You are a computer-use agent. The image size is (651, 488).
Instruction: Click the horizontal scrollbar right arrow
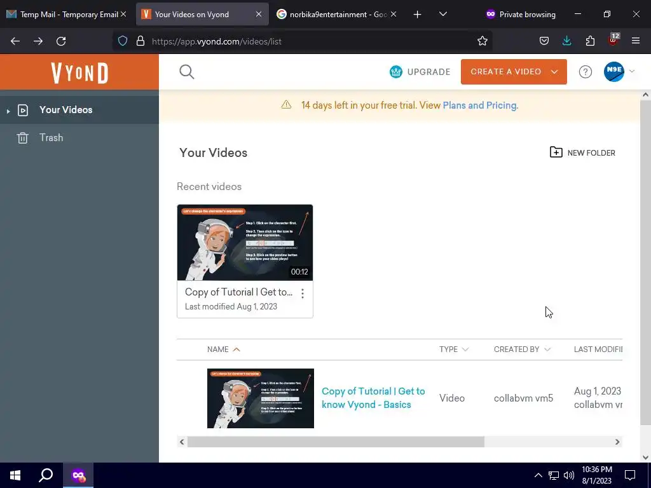pyautogui.click(x=617, y=442)
